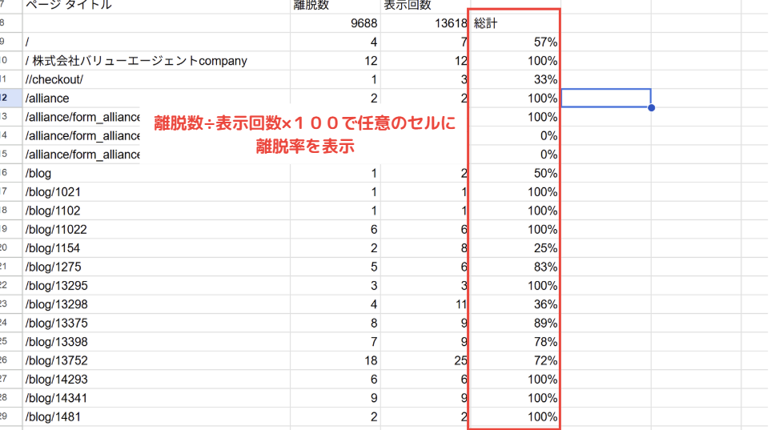Select the 18 exits cell for /blog/13752
Image resolution: width=779 pixels, height=430 pixels.
point(335,360)
